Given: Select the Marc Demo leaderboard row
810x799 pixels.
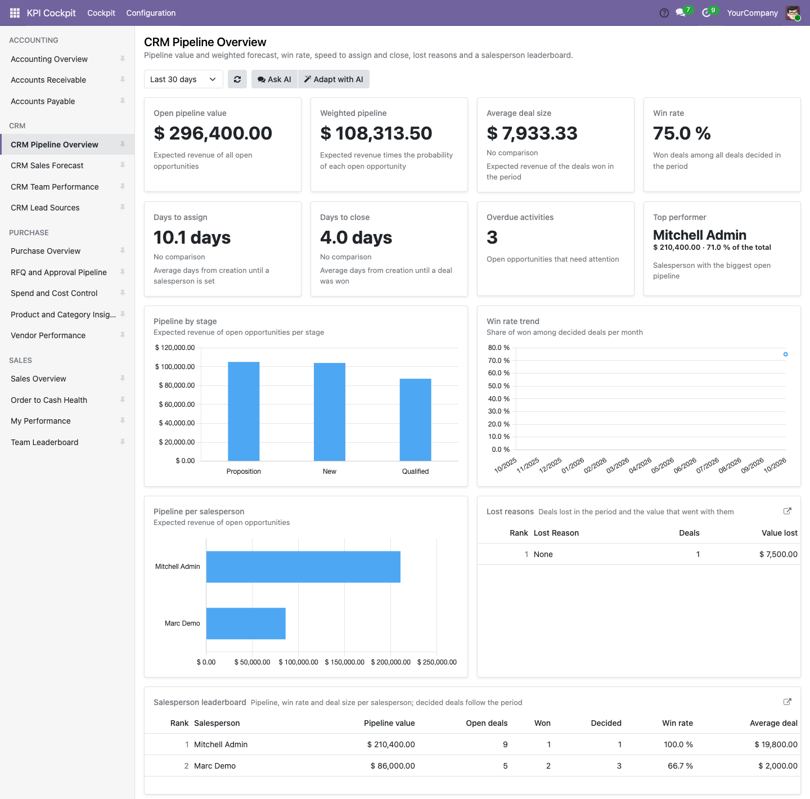Looking at the screenshot, I should [x=472, y=766].
